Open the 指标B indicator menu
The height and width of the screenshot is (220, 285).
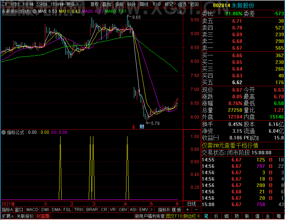164,210
